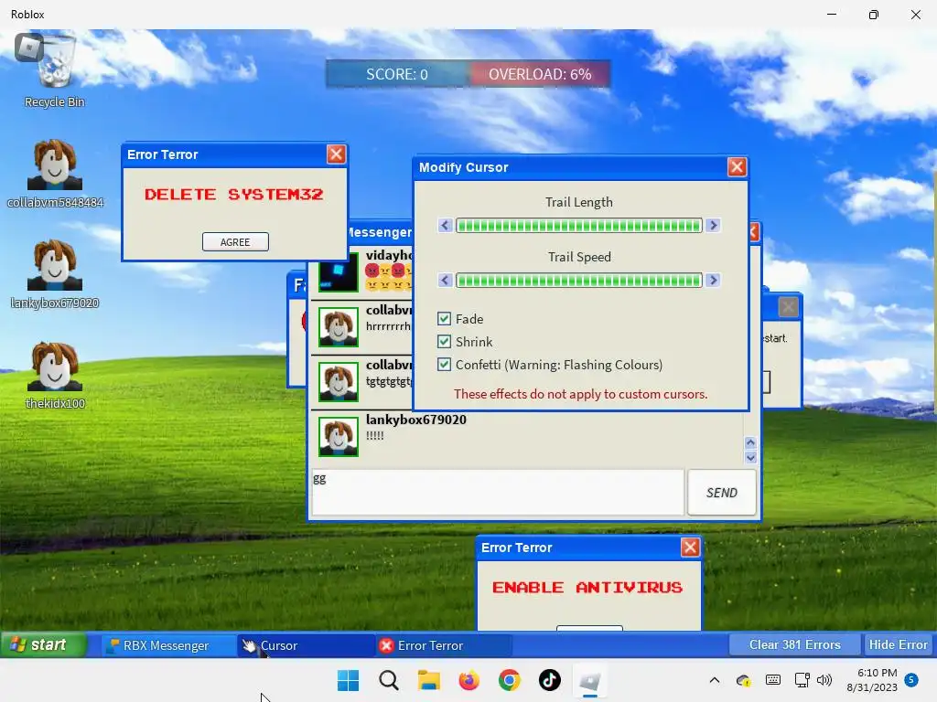Uncheck the Shrink checkbox
This screenshot has height=702, width=937.
coord(444,342)
